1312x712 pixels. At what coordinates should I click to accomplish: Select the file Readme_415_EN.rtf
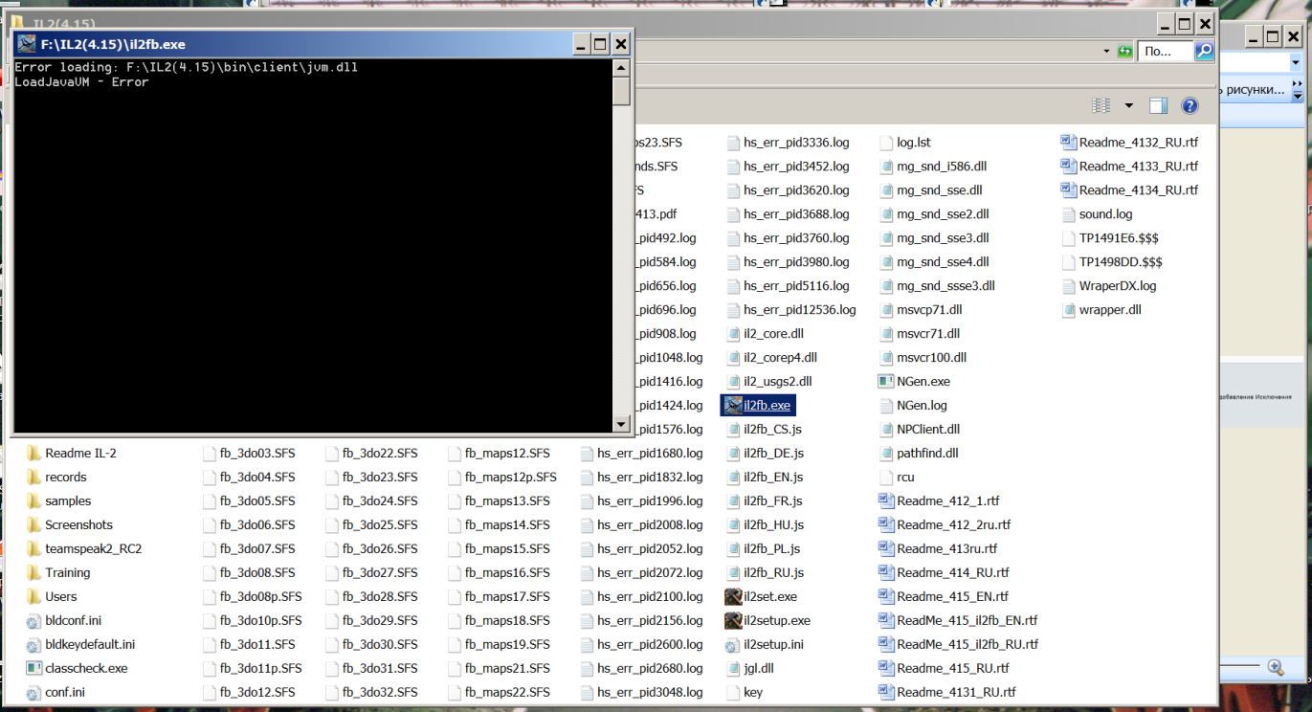[945, 597]
